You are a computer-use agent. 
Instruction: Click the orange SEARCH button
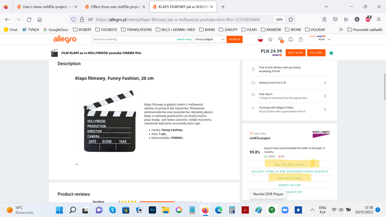pyautogui.click(x=235, y=39)
